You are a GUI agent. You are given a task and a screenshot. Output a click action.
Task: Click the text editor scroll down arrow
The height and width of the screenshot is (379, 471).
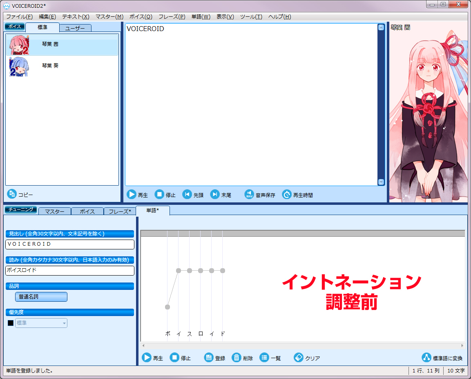(381, 182)
